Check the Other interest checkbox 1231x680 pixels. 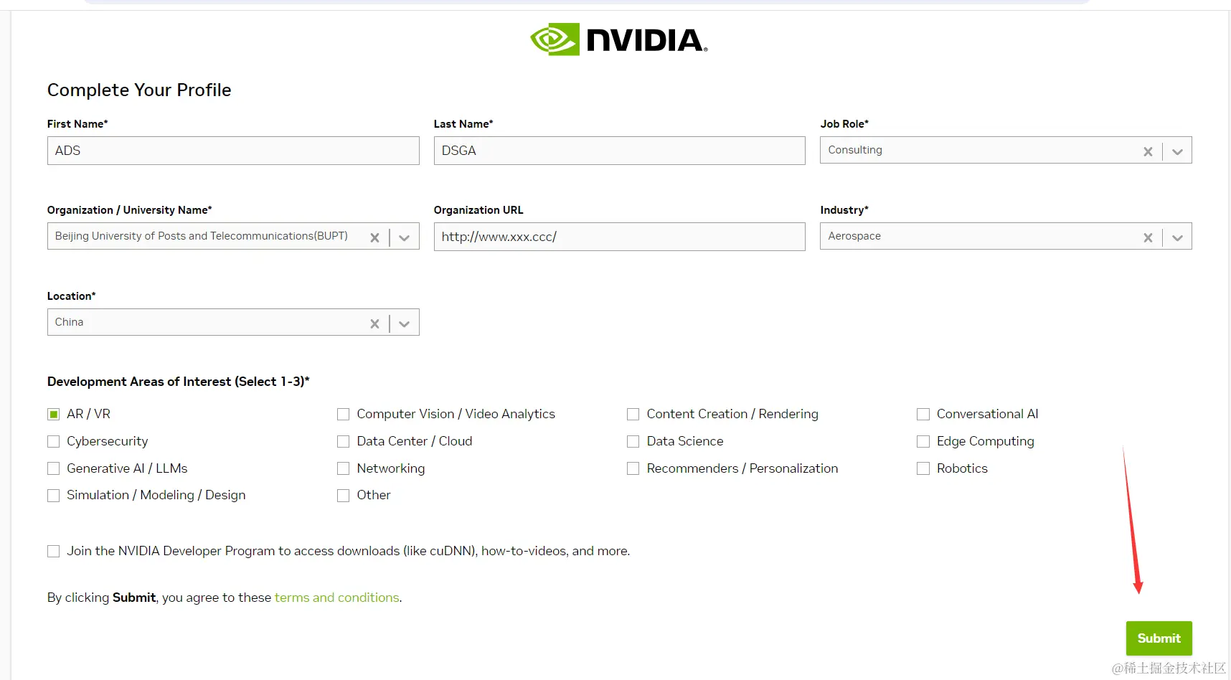point(343,495)
